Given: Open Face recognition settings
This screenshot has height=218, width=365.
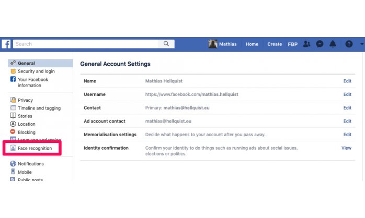Looking at the screenshot, I should click(x=35, y=148).
